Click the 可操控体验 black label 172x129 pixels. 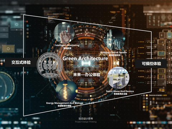[x=151, y=63]
